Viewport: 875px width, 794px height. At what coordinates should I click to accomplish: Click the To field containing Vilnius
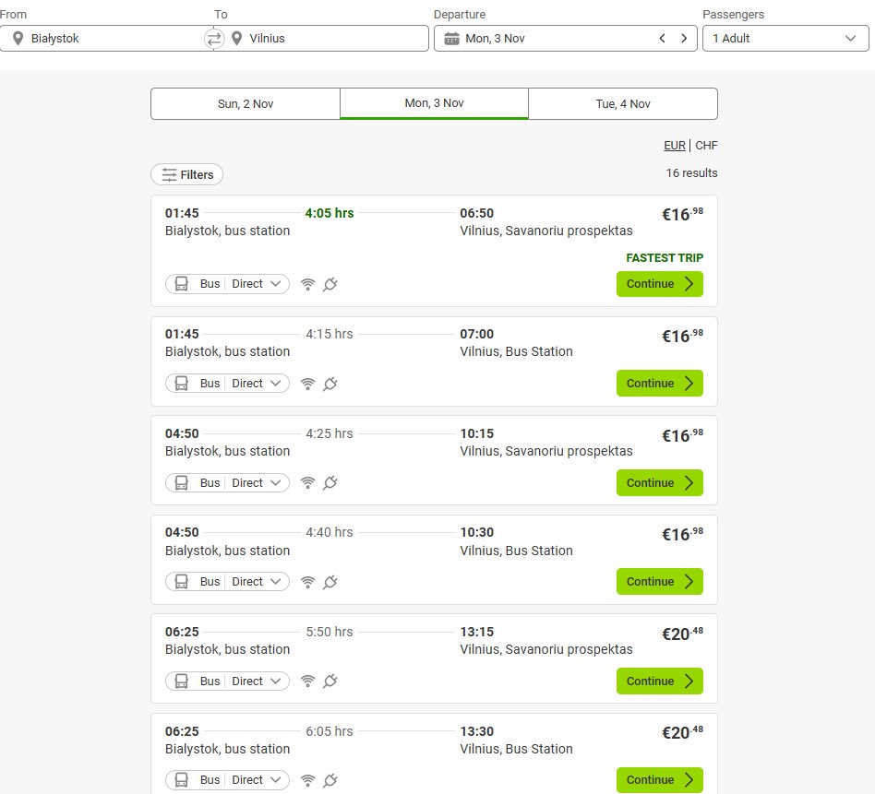332,39
